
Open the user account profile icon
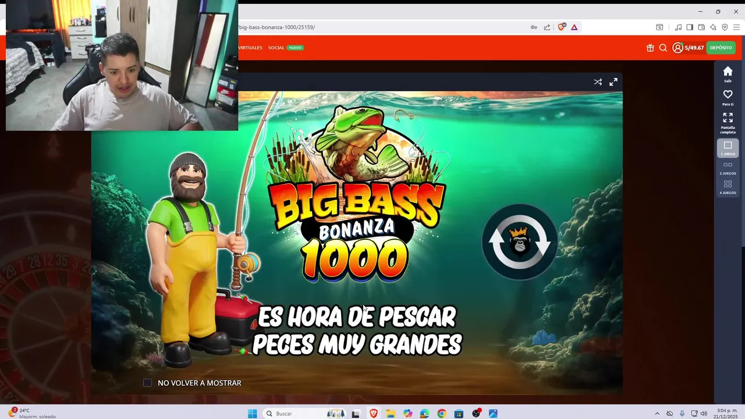click(677, 48)
